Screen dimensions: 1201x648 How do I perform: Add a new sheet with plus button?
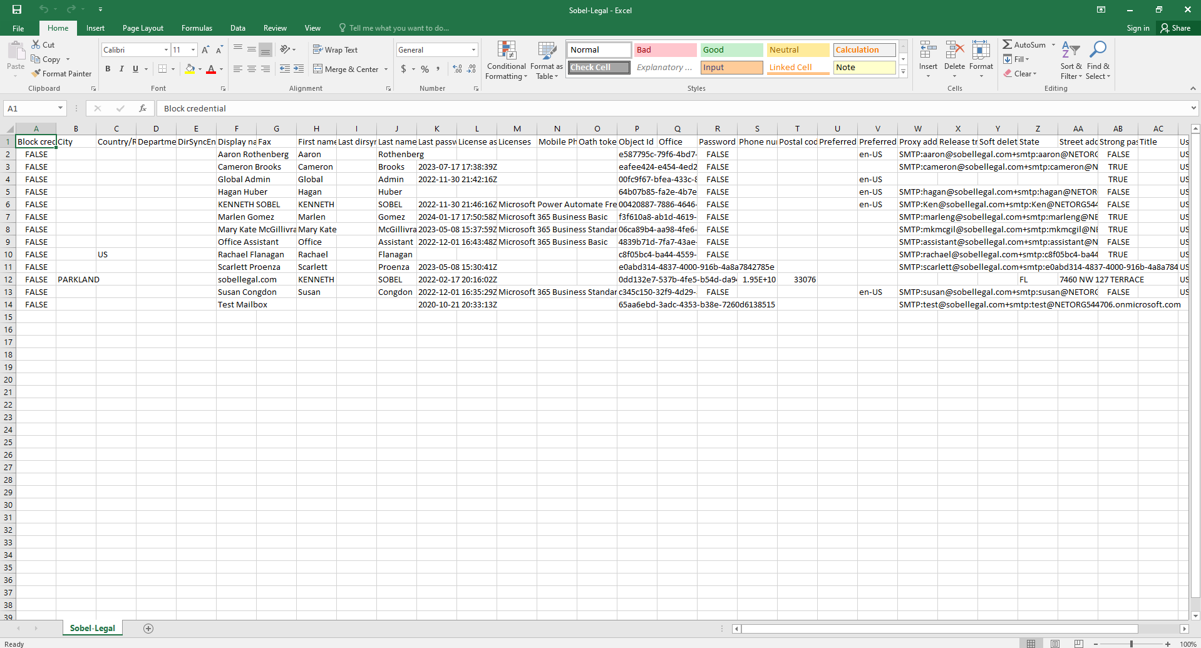tap(148, 629)
